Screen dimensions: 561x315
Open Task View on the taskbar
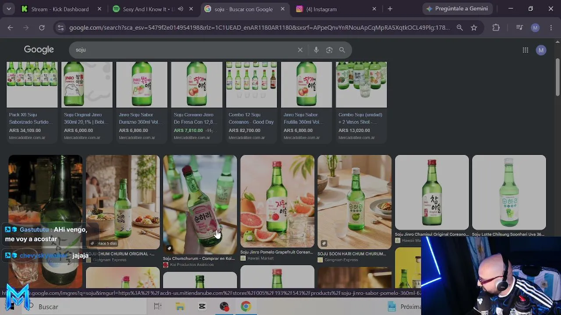point(158,307)
